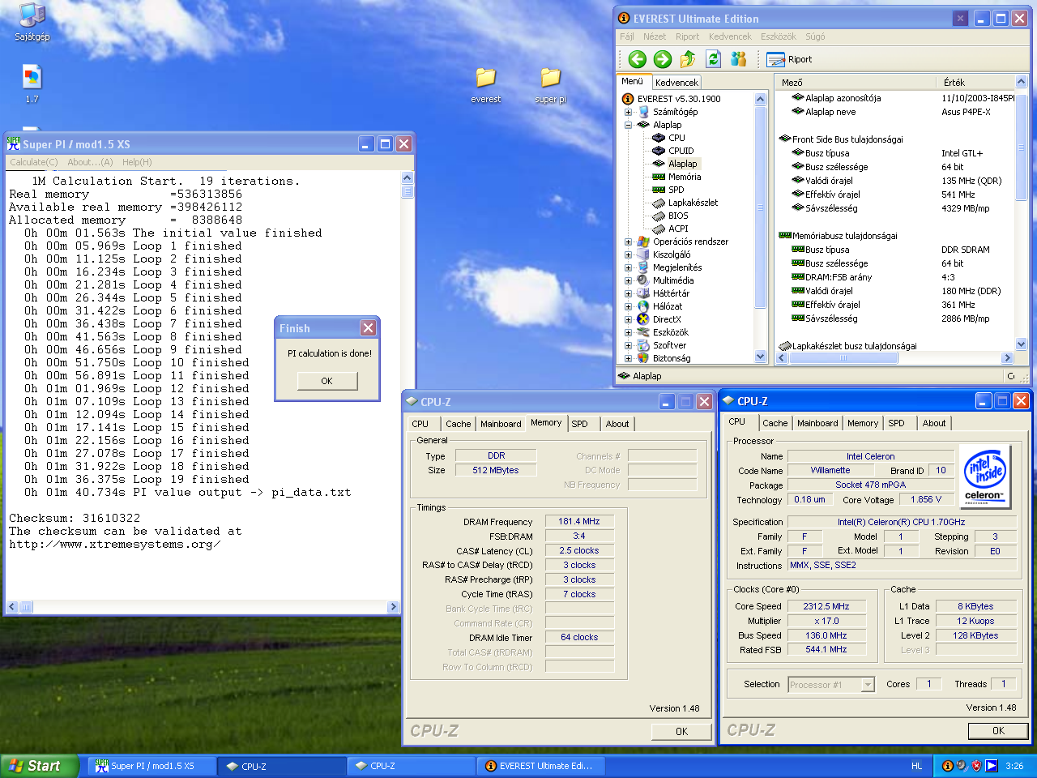Viewport: 1037px width, 778px height.
Task: Open the Cache tab in CPU-Z CPU window
Action: (775, 423)
